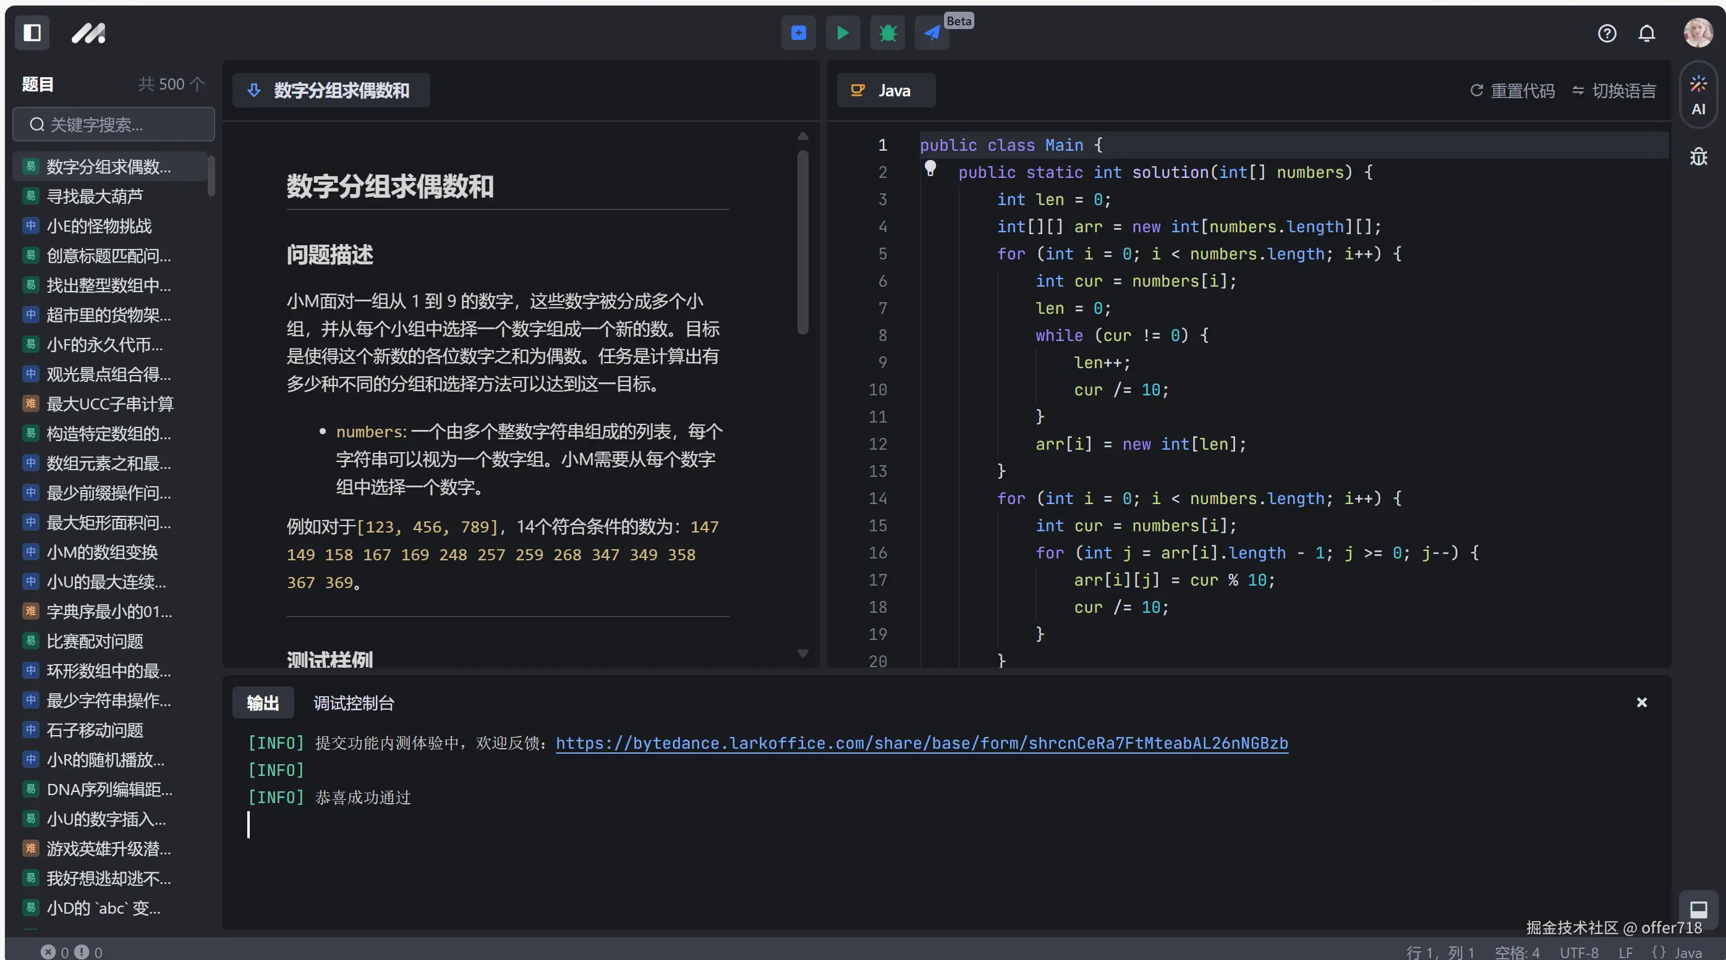The width and height of the screenshot is (1726, 960).
Task: Click the down arrow below the description scrollbar
Action: coord(802,654)
